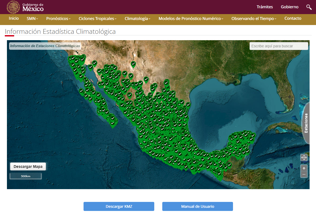The image size is (316, 216).
Task: Click the station search input field
Action: (279, 46)
